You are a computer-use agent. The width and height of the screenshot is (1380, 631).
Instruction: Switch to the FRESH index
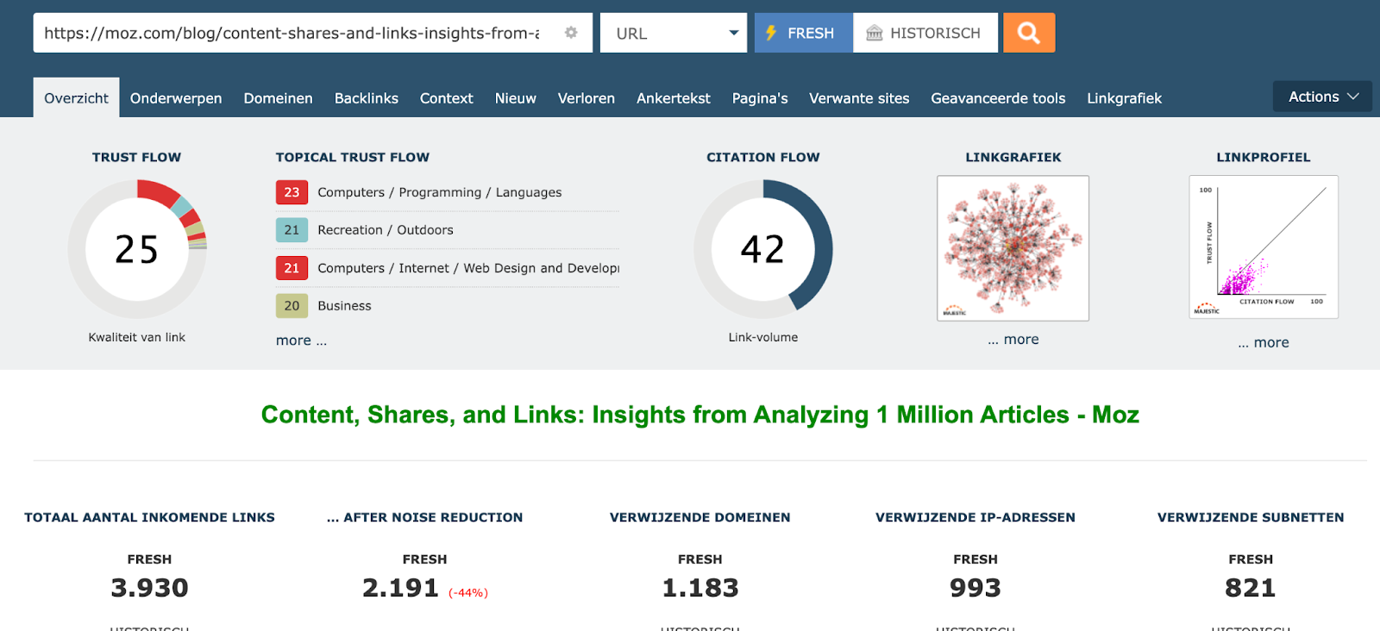point(804,33)
